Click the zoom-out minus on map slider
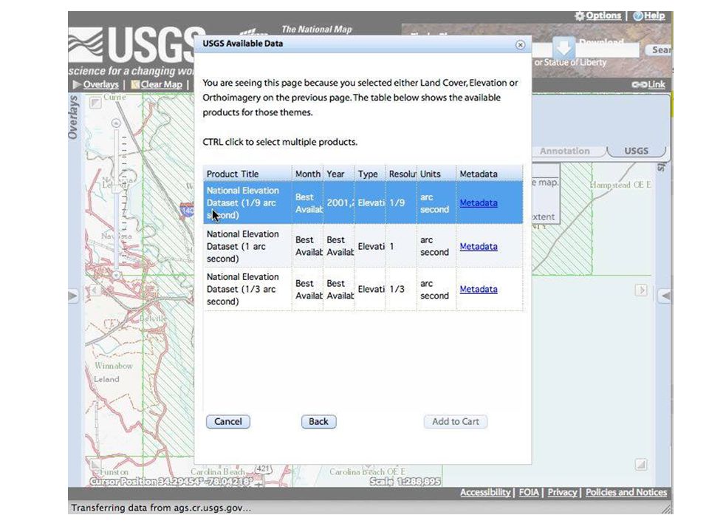709x532 pixels. (116, 275)
